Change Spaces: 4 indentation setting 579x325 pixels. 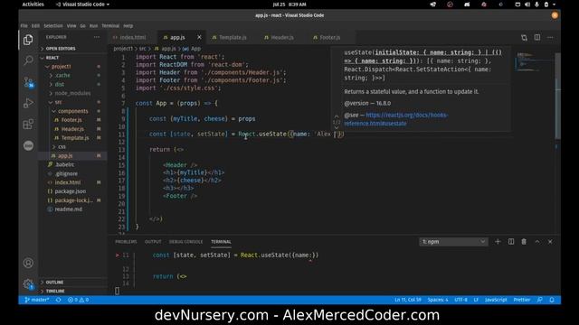tap(438, 300)
